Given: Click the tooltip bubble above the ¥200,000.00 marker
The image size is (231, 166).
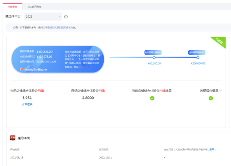Looking at the screenshot, I should pyautogui.click(x=197, y=52).
